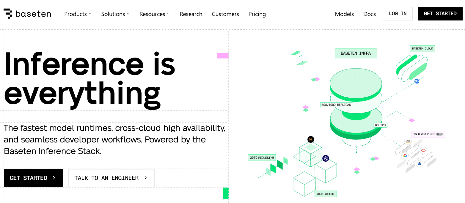Viewport: 465px width, 203px height.
Task: Click the BASETEN CLOUD label
Action: point(422,48)
